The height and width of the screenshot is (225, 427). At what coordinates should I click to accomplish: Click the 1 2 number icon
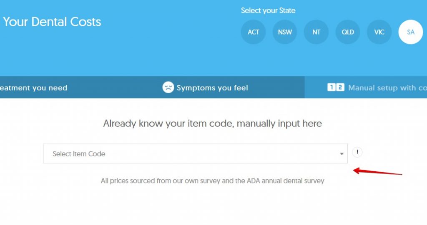(336, 87)
